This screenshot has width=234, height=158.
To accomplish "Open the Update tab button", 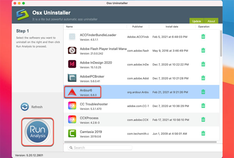I will click(196, 21).
